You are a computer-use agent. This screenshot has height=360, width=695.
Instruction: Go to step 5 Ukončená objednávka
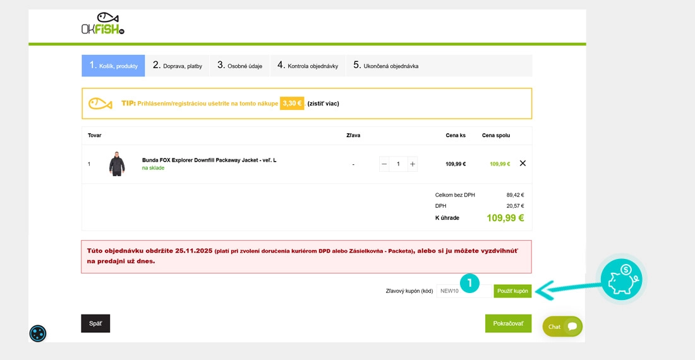coord(385,66)
